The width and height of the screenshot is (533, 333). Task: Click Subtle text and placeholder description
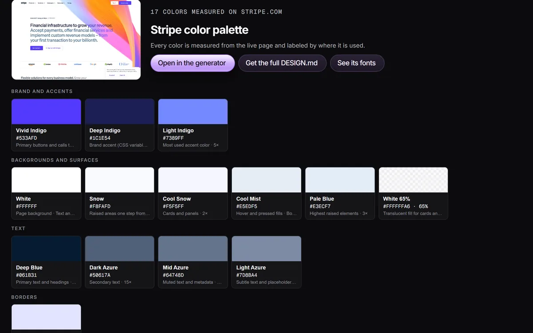pos(266,282)
